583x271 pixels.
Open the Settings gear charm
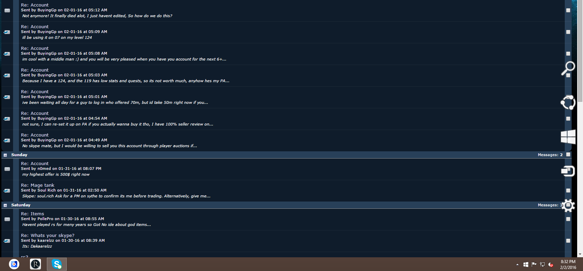pos(568,205)
